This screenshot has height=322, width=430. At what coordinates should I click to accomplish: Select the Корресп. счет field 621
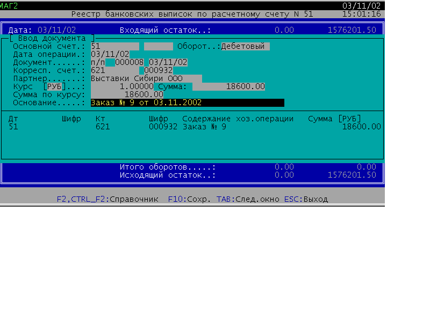[115, 70]
